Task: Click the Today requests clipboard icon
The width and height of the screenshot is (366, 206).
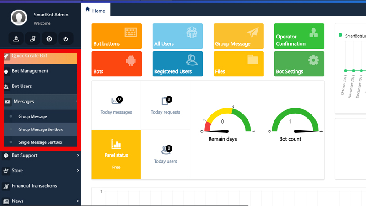Action: (x=165, y=101)
